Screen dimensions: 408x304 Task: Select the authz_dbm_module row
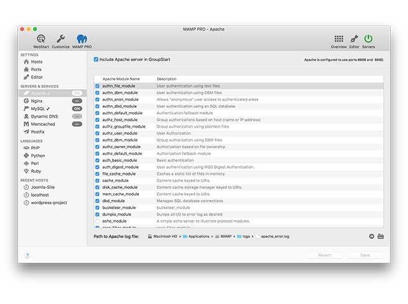(239, 140)
